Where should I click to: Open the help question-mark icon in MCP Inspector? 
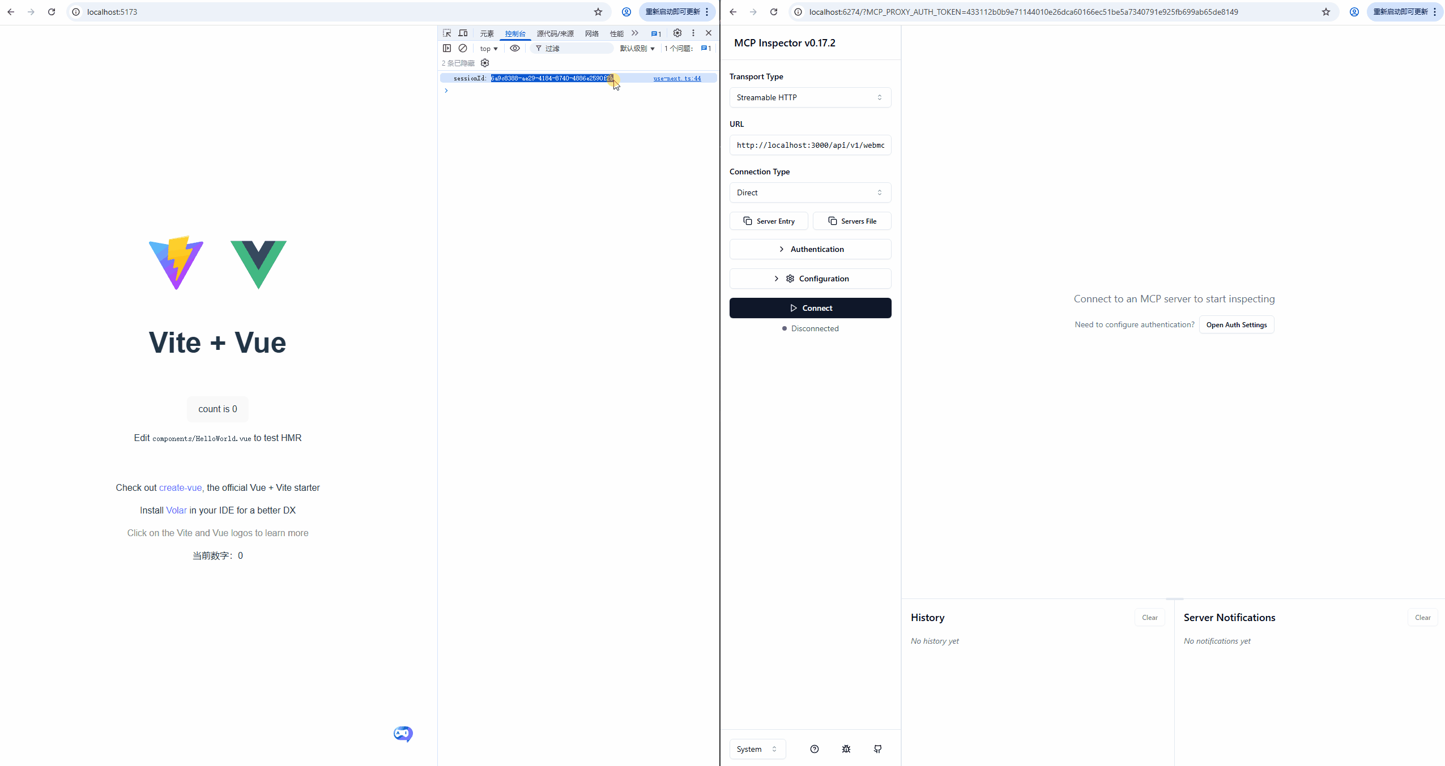point(814,749)
